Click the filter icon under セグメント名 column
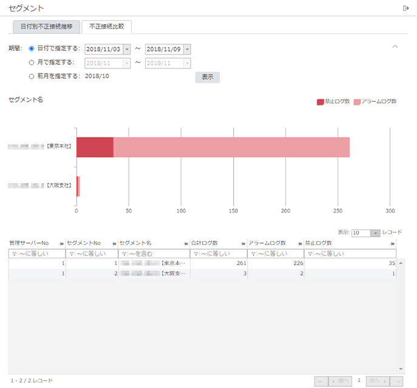417x388 pixels. pos(124,254)
